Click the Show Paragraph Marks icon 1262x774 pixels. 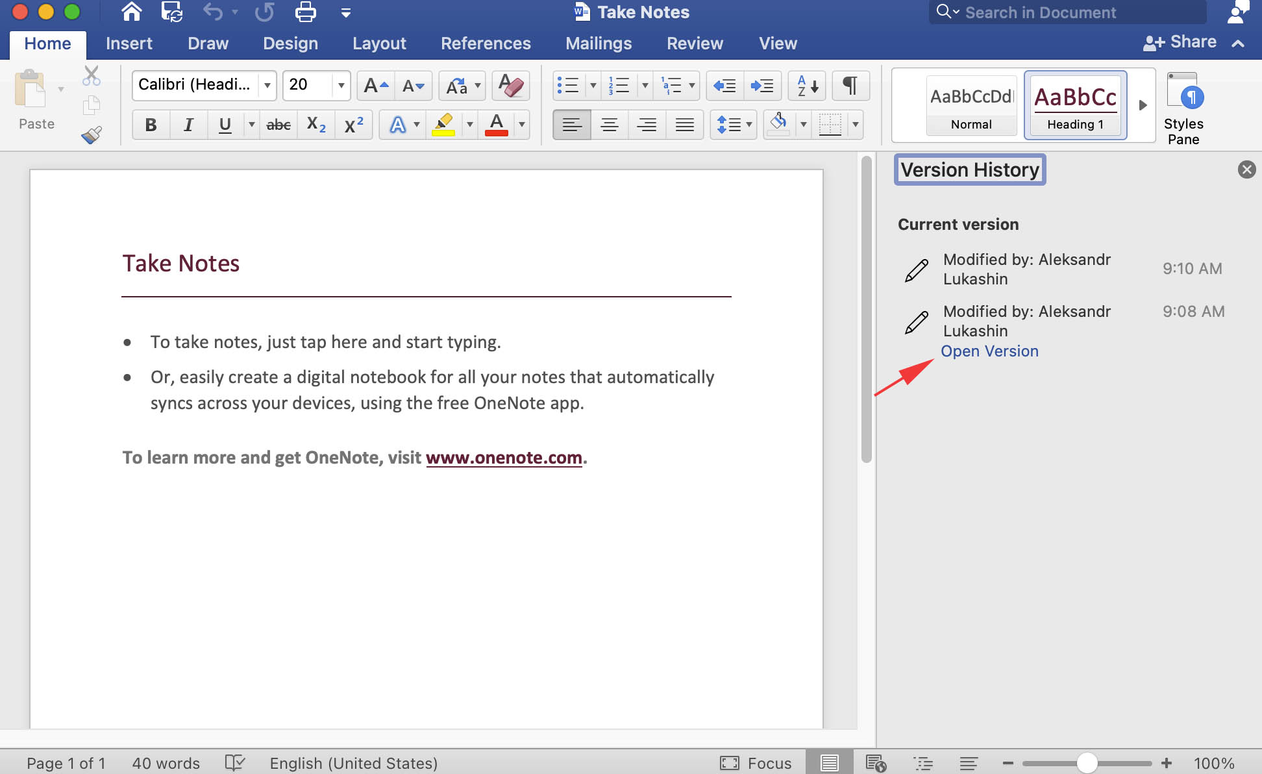coord(848,85)
